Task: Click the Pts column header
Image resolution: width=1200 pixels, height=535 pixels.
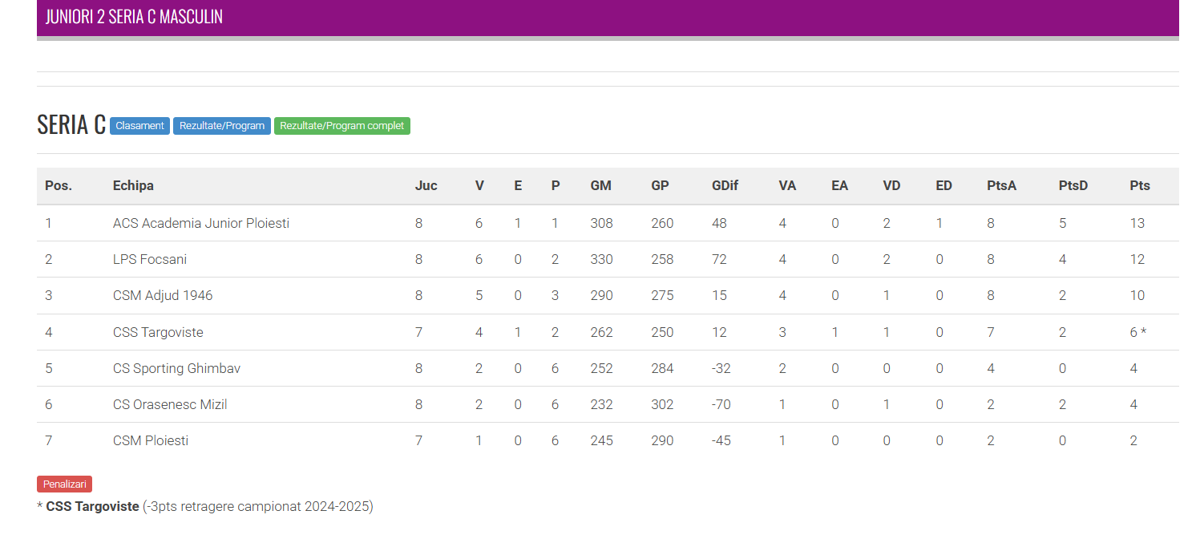Action: [1139, 185]
